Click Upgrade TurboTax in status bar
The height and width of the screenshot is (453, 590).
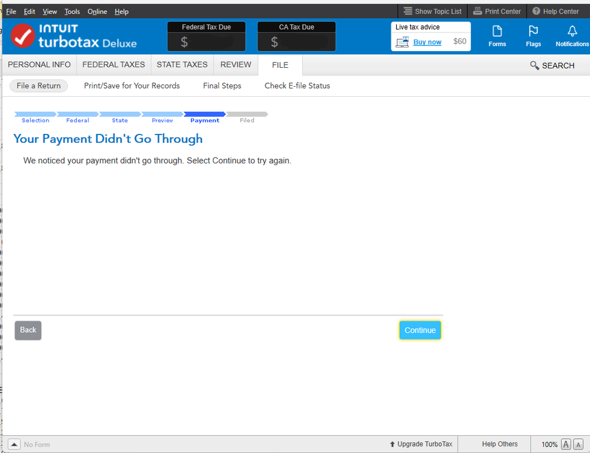point(421,444)
